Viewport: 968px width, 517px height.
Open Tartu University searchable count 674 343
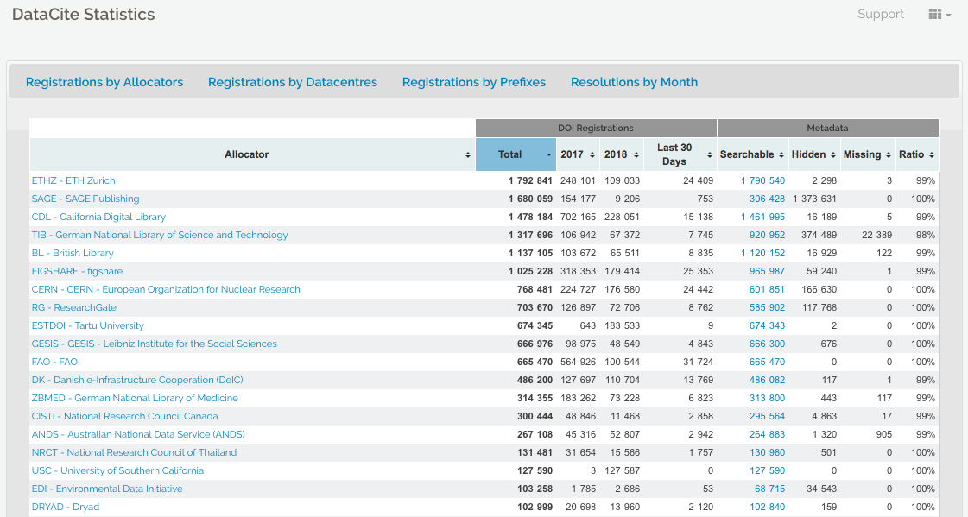[768, 325]
